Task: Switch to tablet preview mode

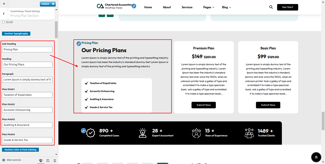Action: [x=48, y=160]
